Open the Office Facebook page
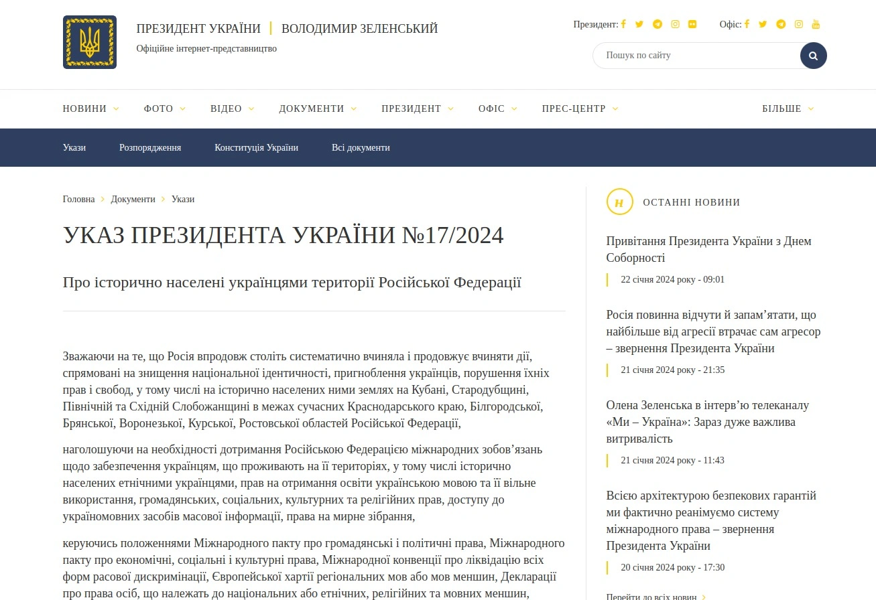 [x=747, y=24]
